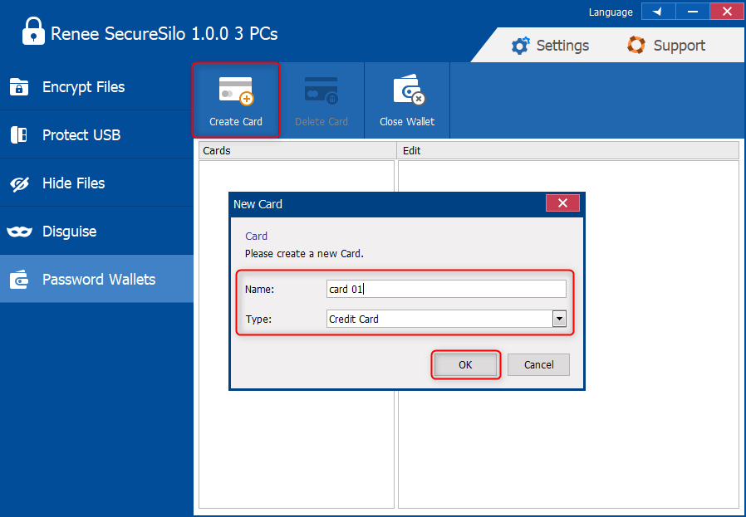Click the Delete Card toolbar icon
This screenshot has width=746, height=517.
pyautogui.click(x=321, y=90)
